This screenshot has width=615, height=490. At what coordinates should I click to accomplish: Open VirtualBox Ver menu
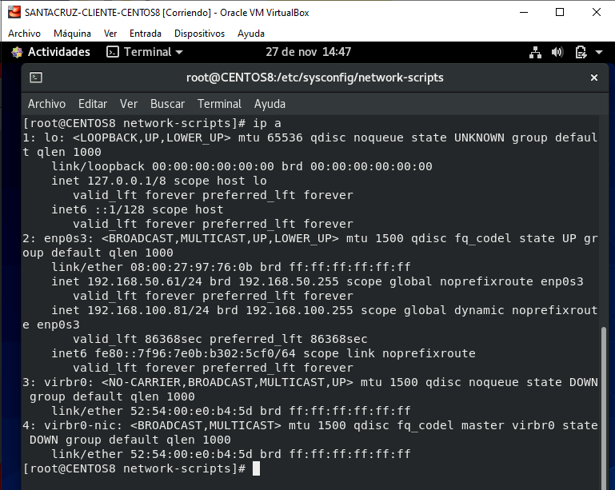pyautogui.click(x=110, y=34)
